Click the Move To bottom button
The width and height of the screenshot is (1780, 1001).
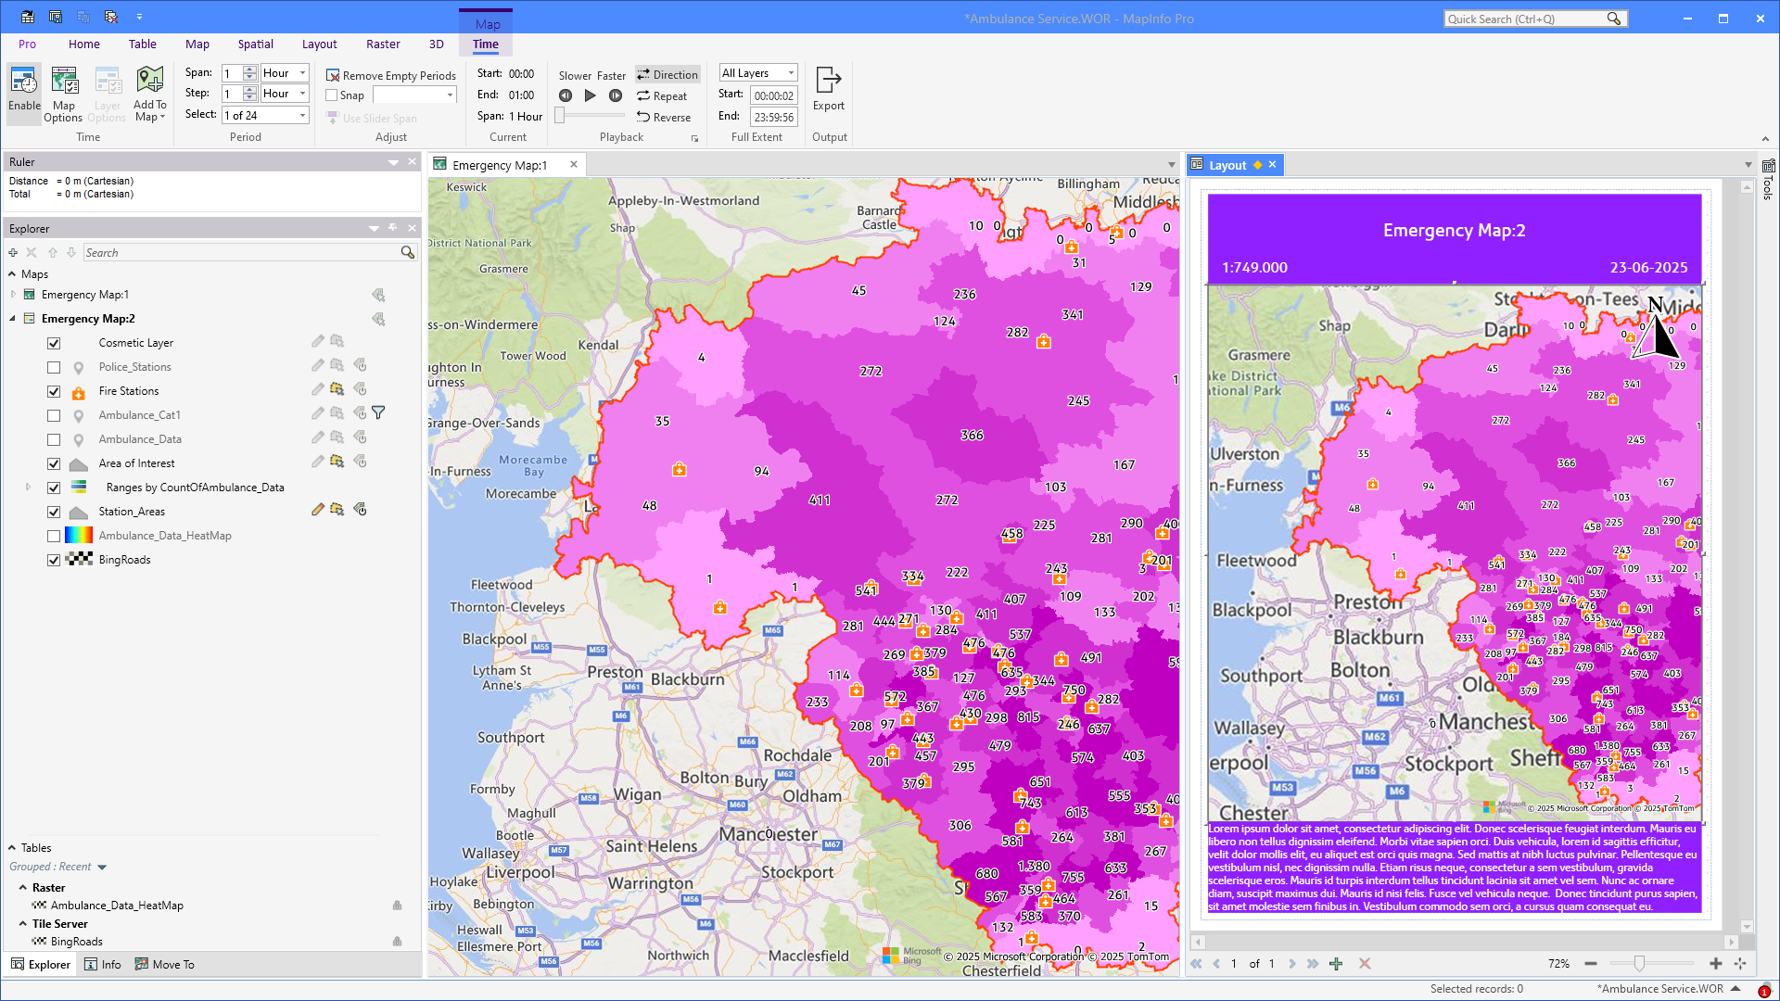165,965
